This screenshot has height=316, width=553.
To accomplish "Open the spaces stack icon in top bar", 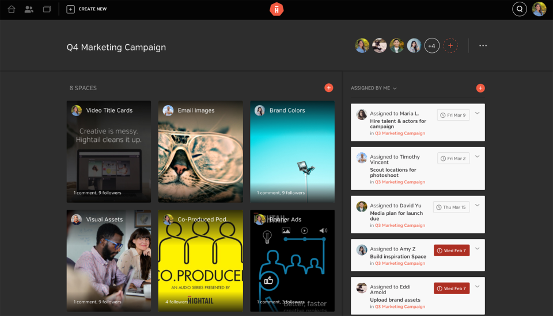I will click(47, 9).
